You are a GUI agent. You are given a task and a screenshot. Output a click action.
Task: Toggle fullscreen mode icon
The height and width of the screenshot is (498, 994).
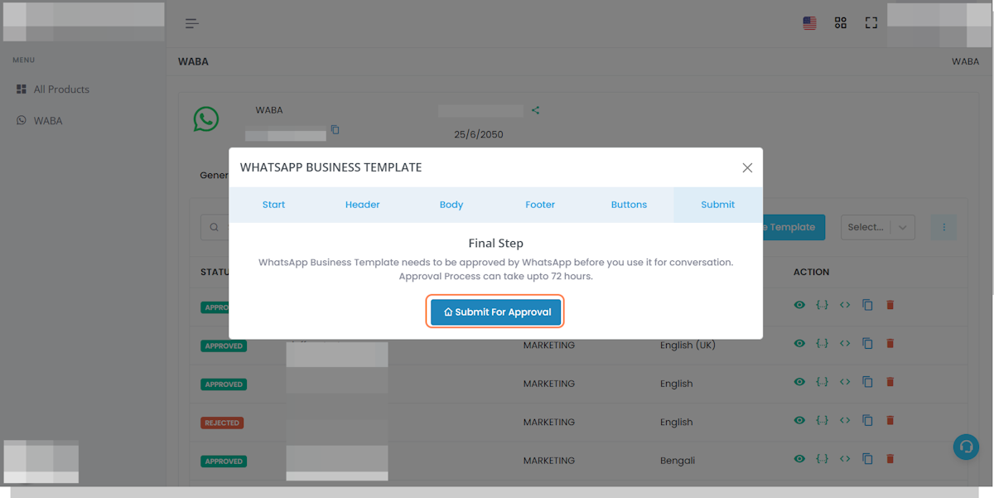click(x=871, y=23)
